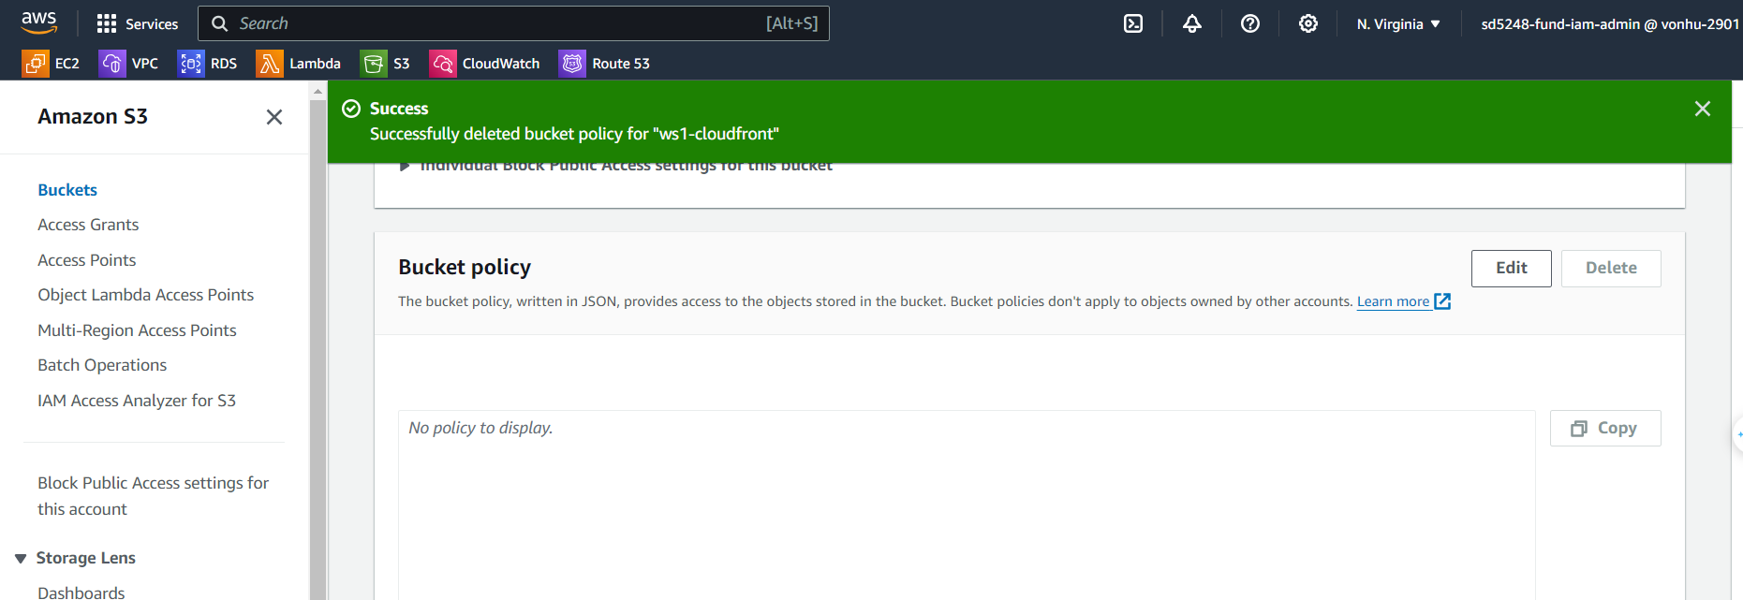Open the settings gear in header
This screenshot has height=600, width=1743.
1307,24
